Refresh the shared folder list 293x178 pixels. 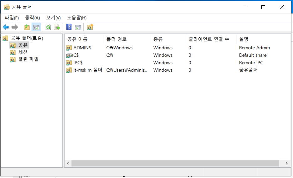pyautogui.click(x=48, y=27)
